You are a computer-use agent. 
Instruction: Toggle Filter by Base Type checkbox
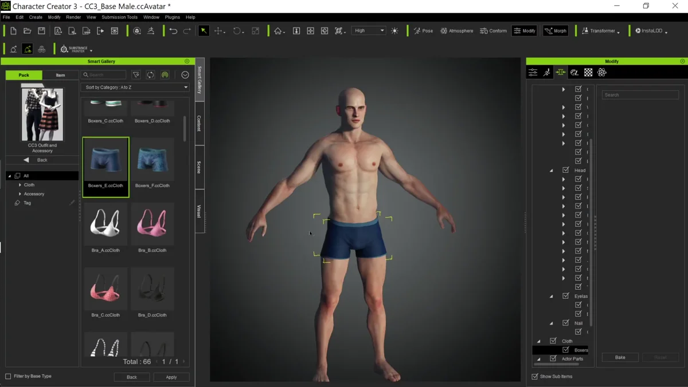pyautogui.click(x=8, y=376)
